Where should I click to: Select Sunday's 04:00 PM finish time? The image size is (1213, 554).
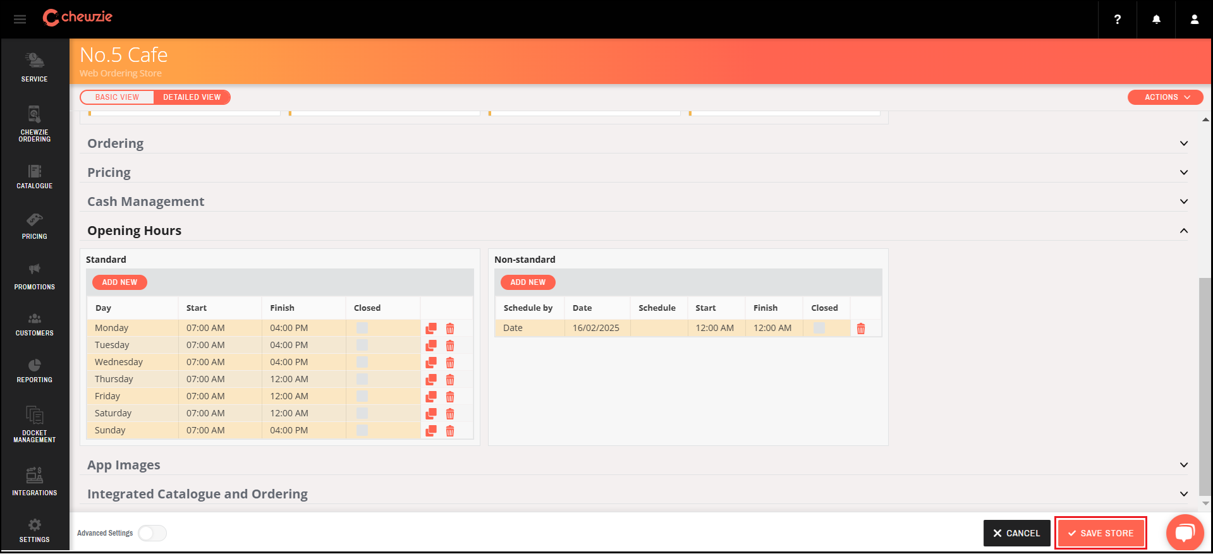pos(303,430)
